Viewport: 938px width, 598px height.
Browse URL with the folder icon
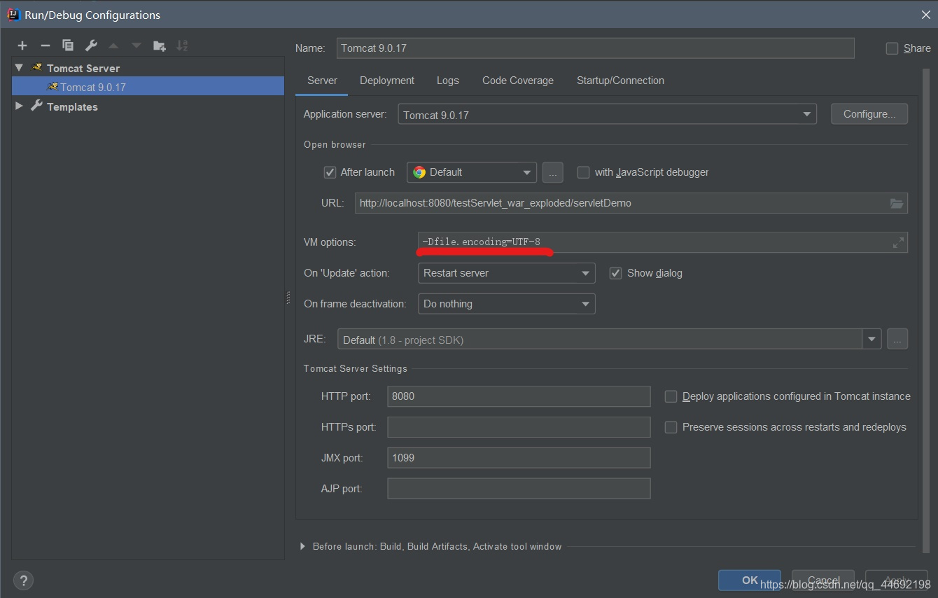(897, 203)
